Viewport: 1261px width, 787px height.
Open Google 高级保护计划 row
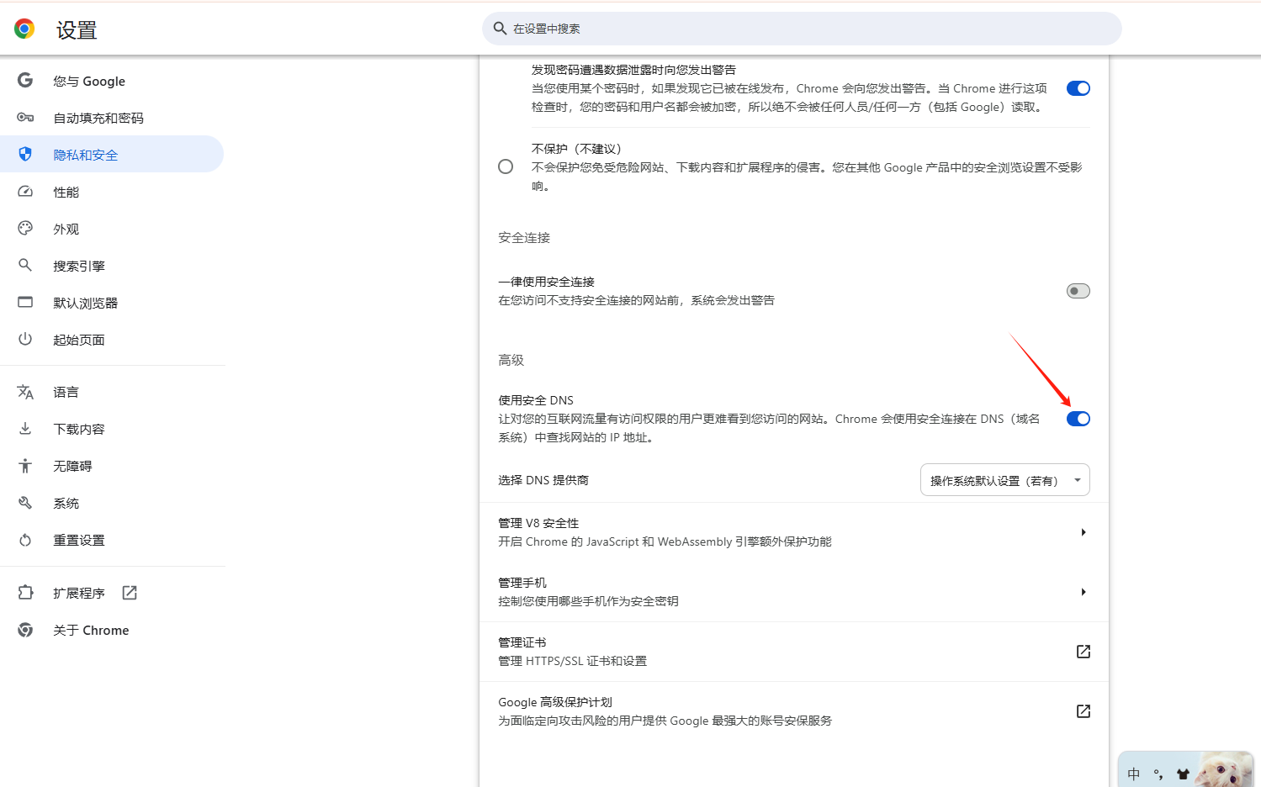coord(794,711)
